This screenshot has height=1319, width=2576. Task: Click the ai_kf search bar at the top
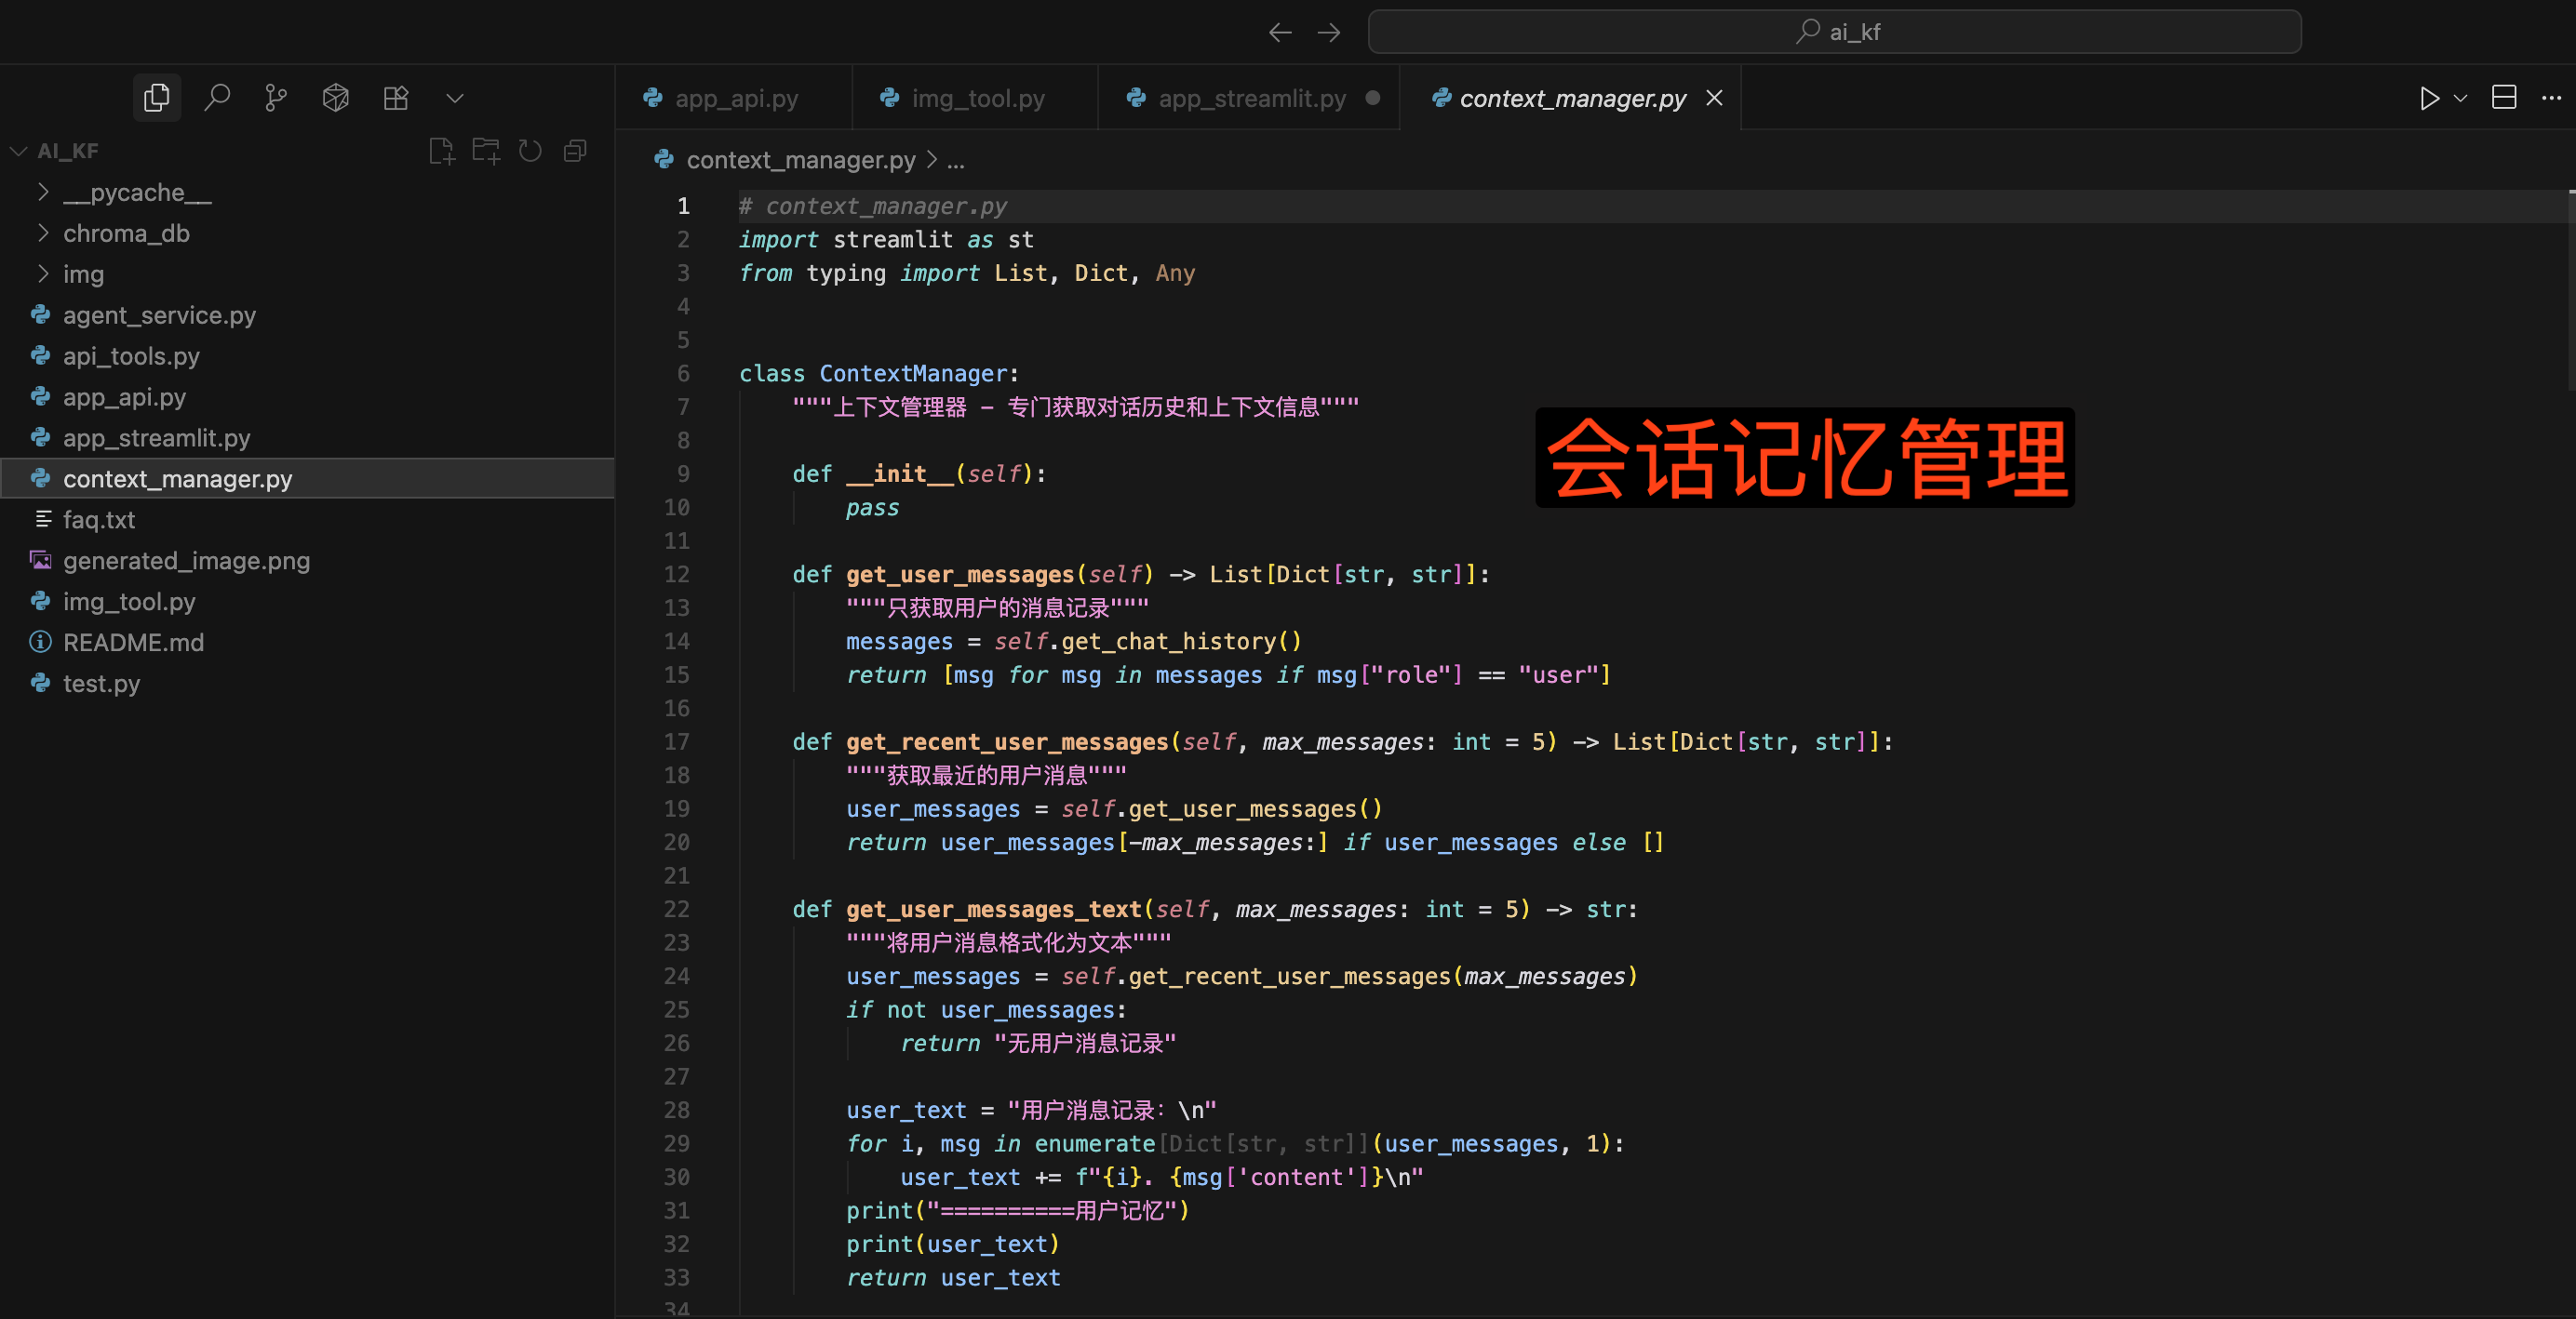click(x=1835, y=31)
